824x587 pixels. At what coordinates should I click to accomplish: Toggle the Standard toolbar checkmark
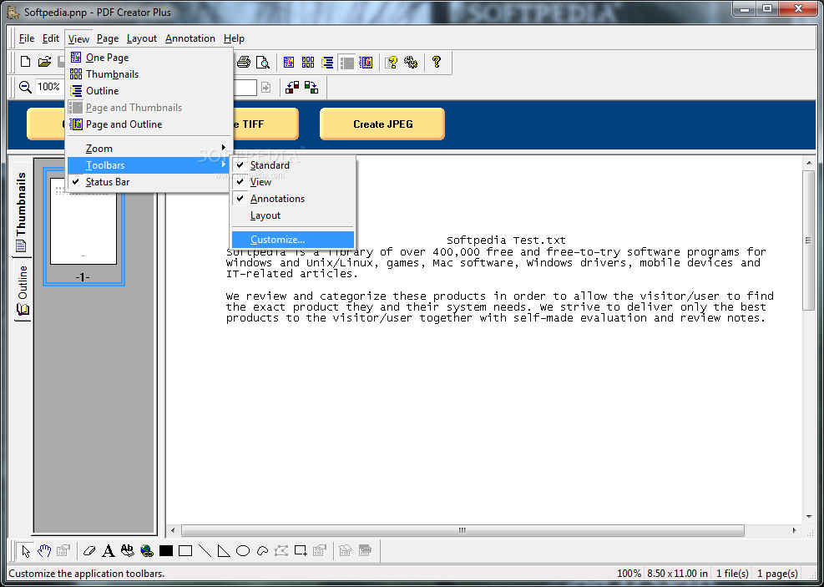coord(293,165)
